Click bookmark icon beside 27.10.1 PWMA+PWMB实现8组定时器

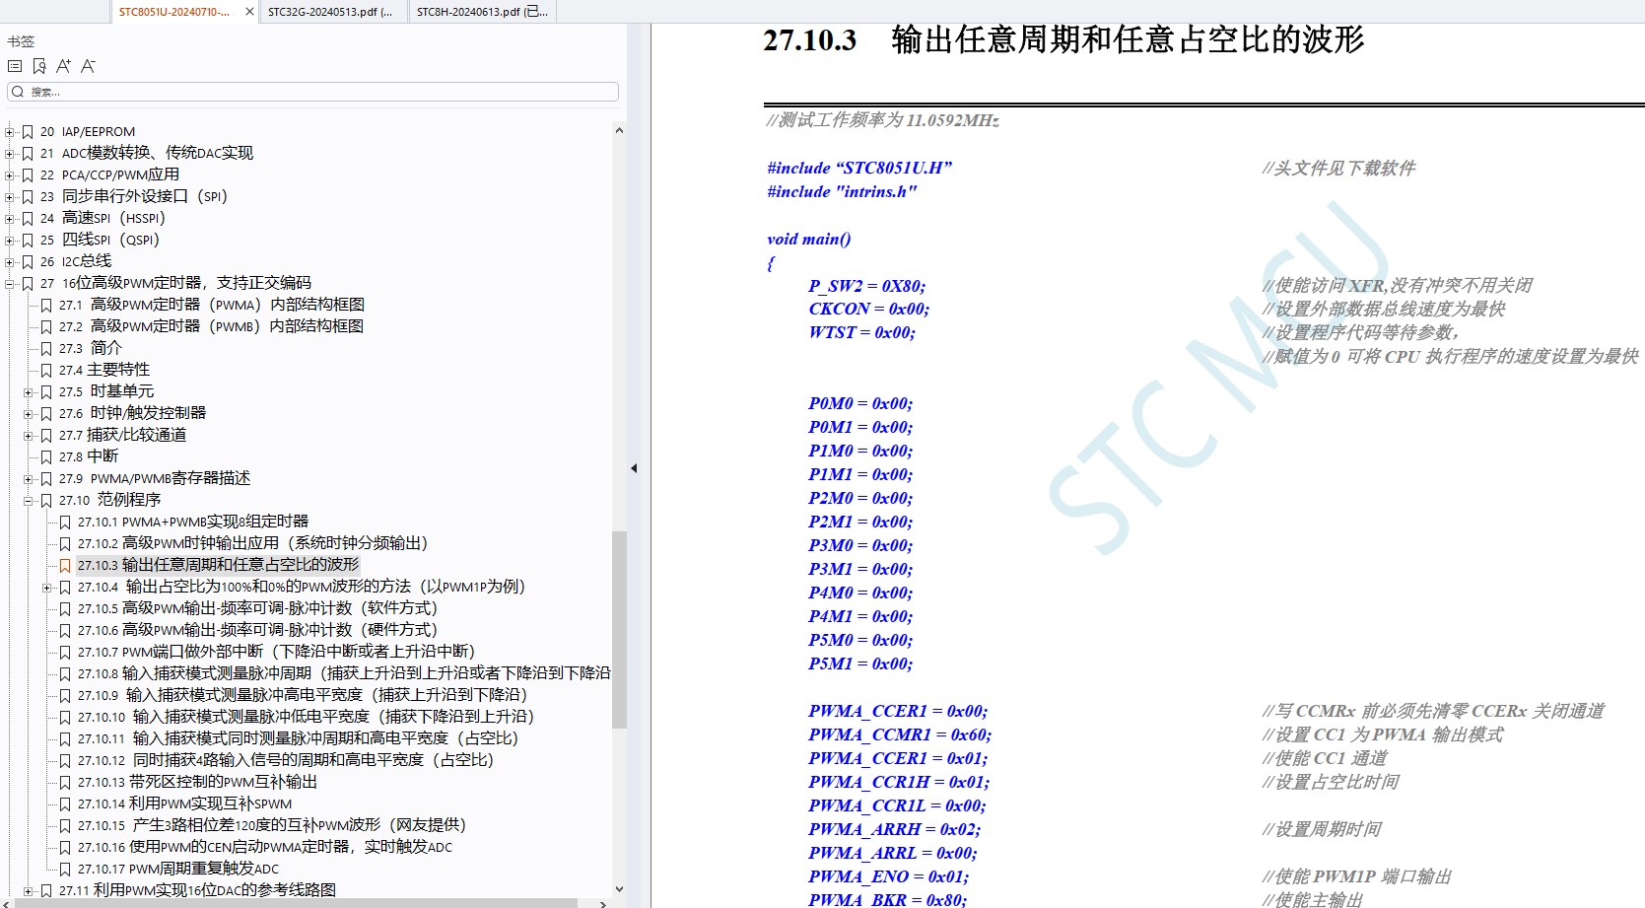(x=65, y=523)
